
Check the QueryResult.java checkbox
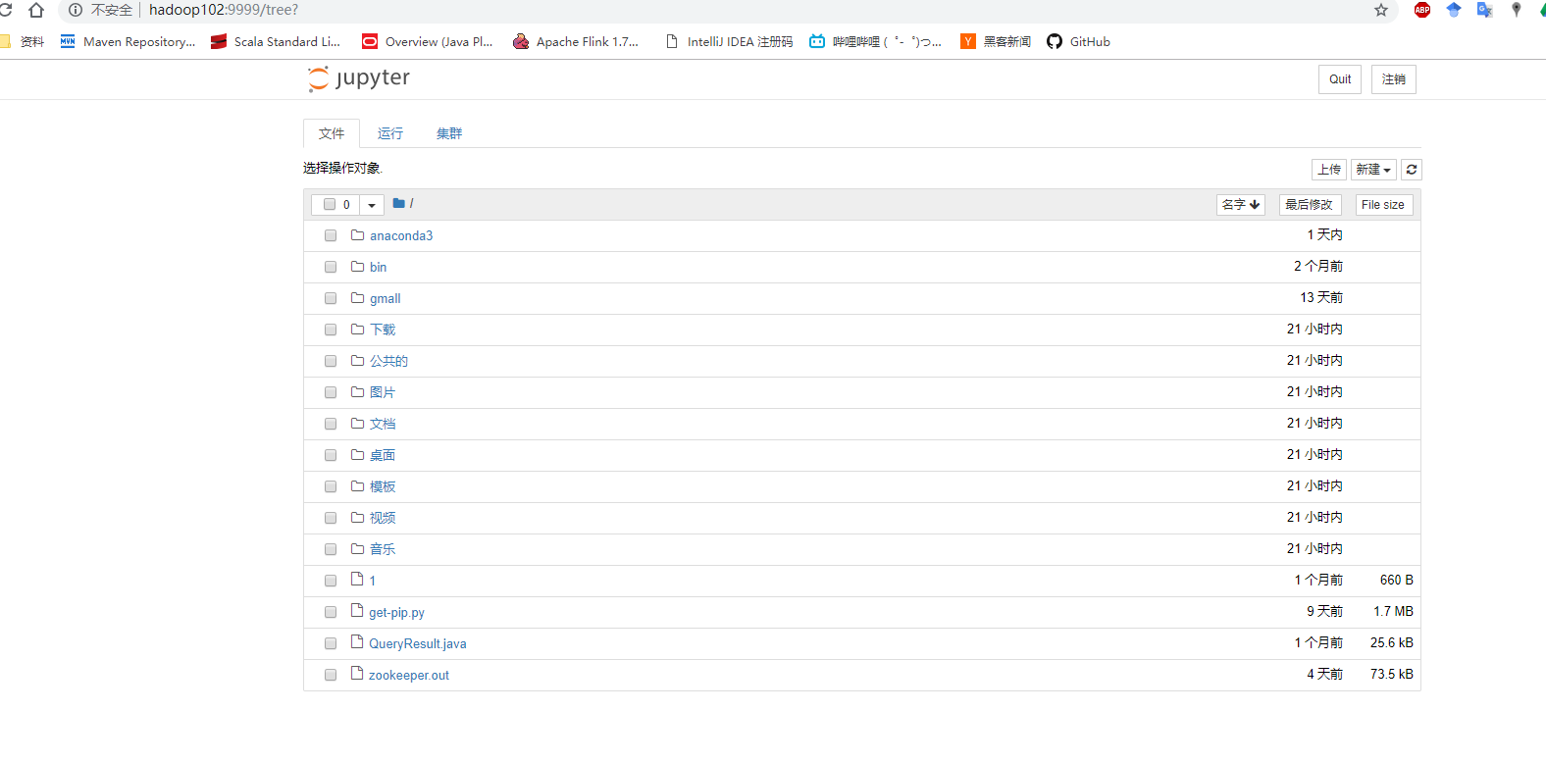pyautogui.click(x=331, y=643)
